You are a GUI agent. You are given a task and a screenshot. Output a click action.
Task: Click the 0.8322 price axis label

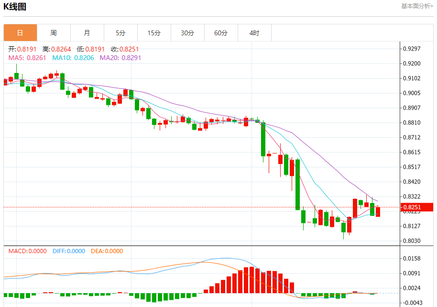pyautogui.click(x=412, y=197)
